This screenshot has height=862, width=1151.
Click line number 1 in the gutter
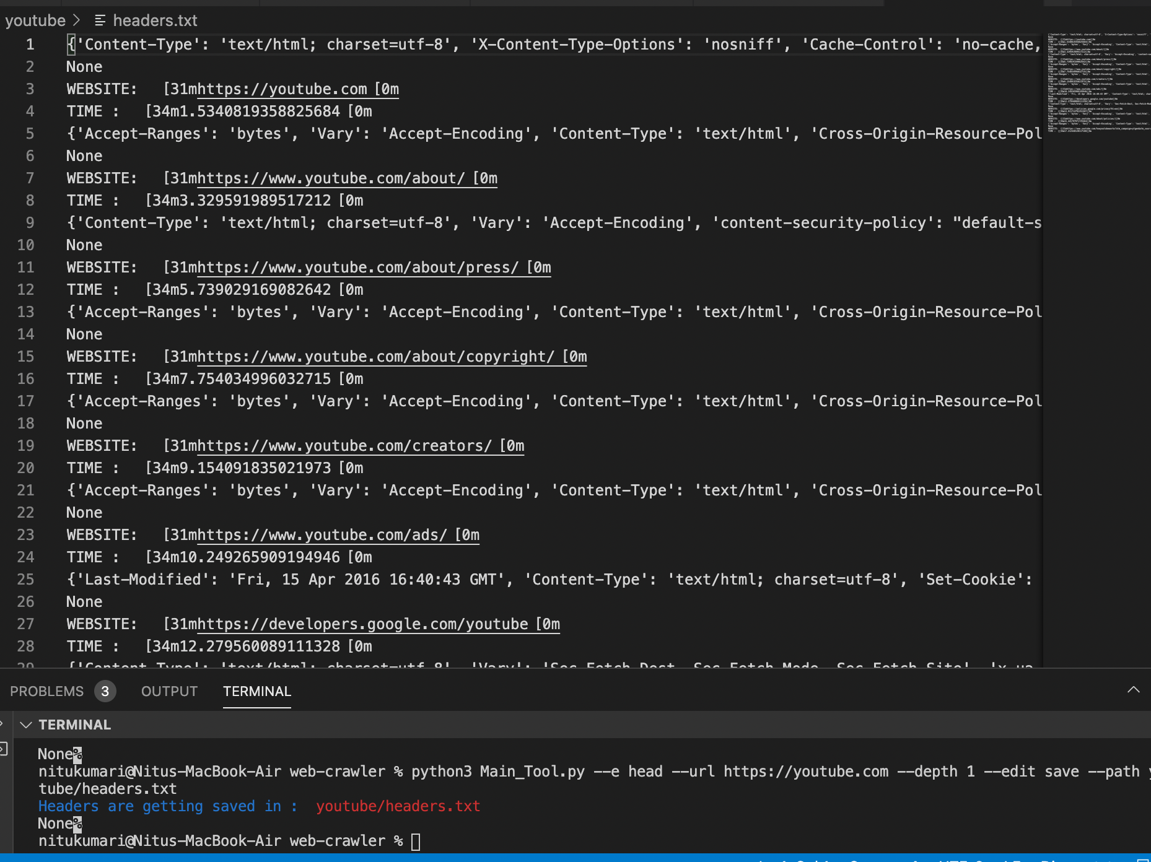pyautogui.click(x=30, y=45)
